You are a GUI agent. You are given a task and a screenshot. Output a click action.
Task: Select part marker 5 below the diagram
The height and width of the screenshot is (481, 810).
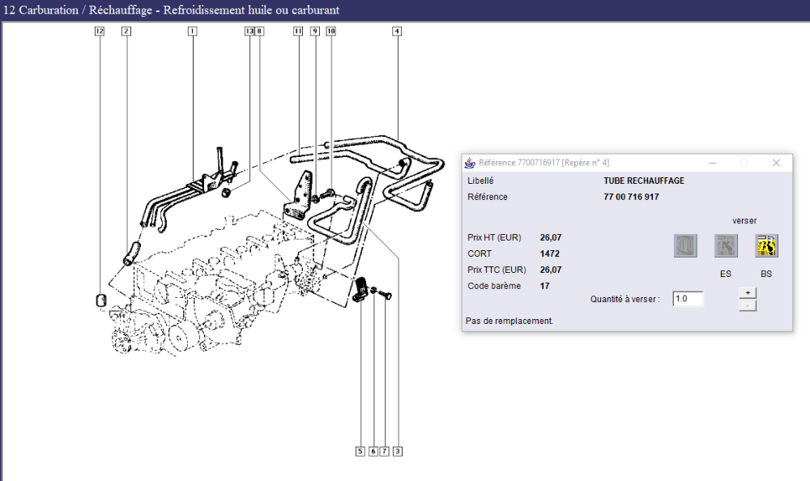click(360, 451)
